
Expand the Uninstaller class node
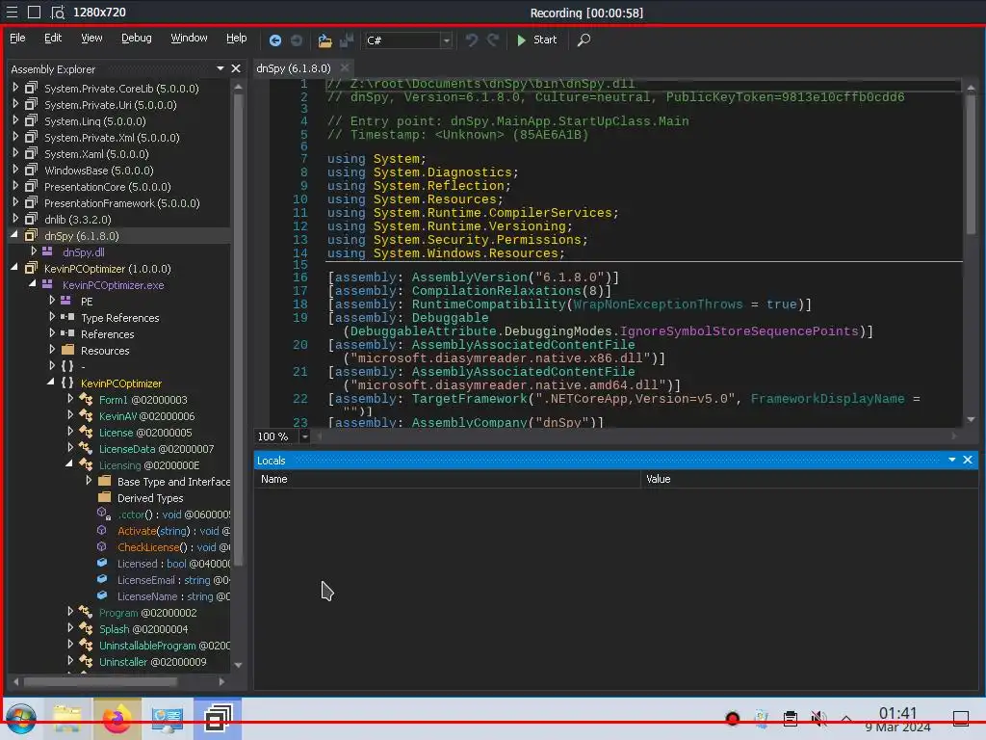coord(70,660)
